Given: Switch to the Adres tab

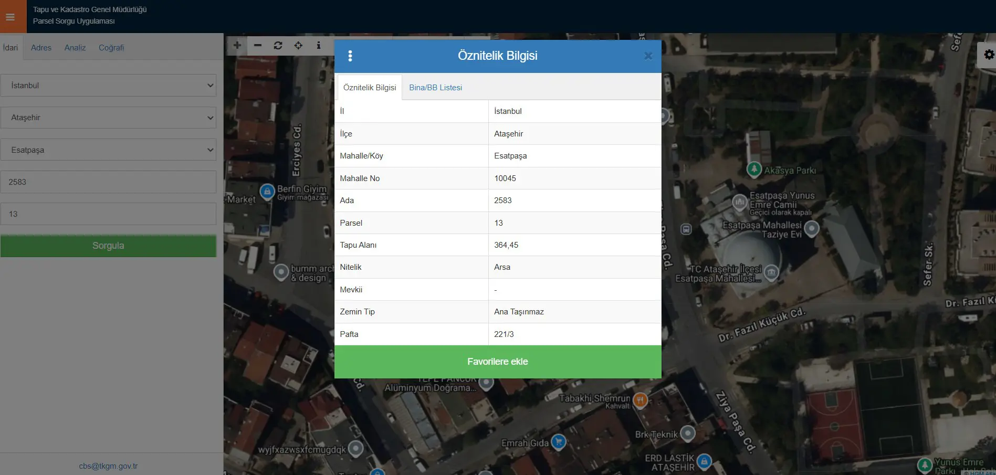Looking at the screenshot, I should point(41,48).
